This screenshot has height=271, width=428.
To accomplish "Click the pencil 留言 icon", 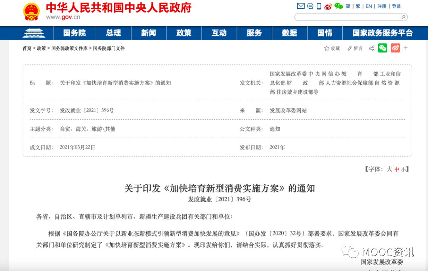I will (355, 49).
